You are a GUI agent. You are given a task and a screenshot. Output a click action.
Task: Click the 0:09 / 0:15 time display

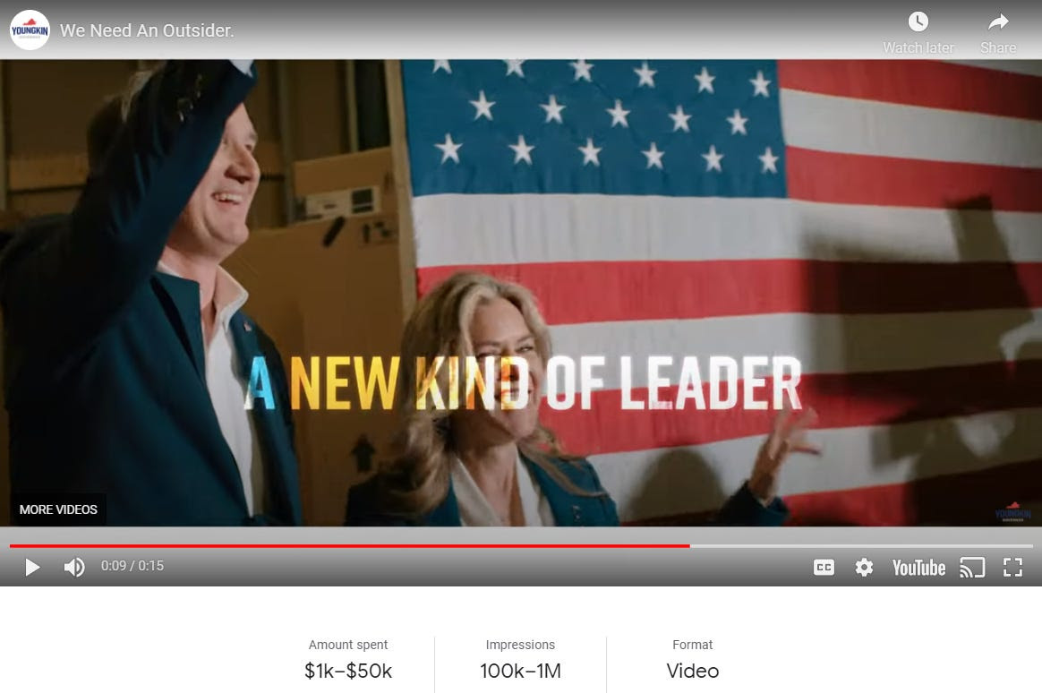[x=132, y=566]
